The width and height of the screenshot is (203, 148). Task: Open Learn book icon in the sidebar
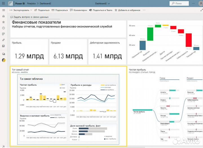[3, 46]
